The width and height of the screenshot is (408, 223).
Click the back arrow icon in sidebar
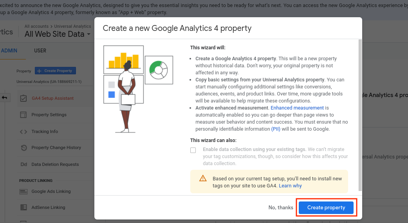(5, 97)
